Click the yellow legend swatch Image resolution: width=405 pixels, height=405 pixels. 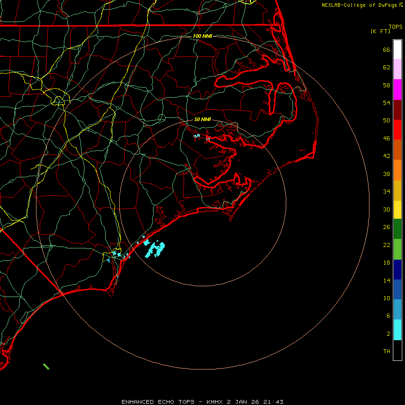pyautogui.click(x=397, y=210)
